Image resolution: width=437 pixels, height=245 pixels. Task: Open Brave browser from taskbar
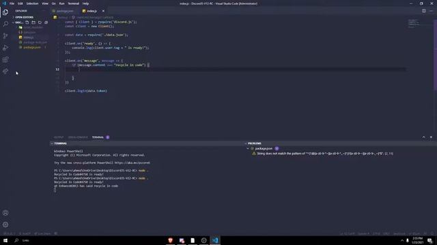(170, 240)
